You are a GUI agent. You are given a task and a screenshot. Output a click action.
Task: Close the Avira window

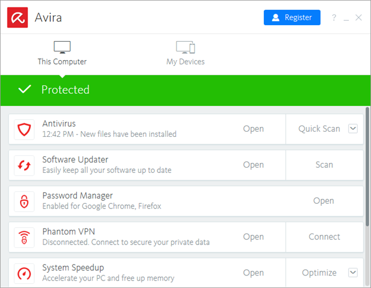[358, 18]
